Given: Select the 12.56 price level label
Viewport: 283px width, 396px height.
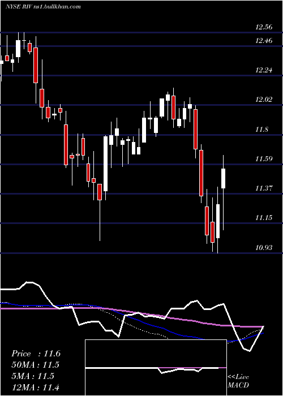Looking at the screenshot, I should pyautogui.click(x=264, y=27).
